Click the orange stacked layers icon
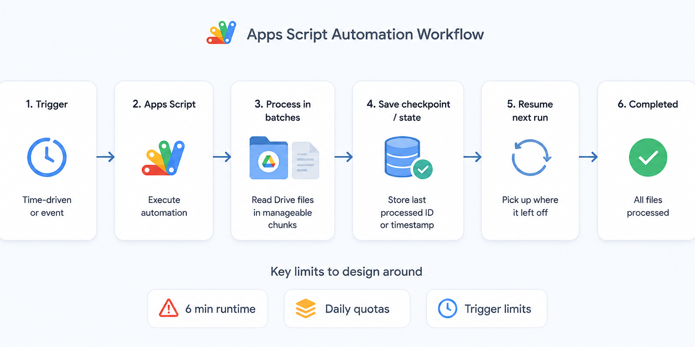 [306, 309]
